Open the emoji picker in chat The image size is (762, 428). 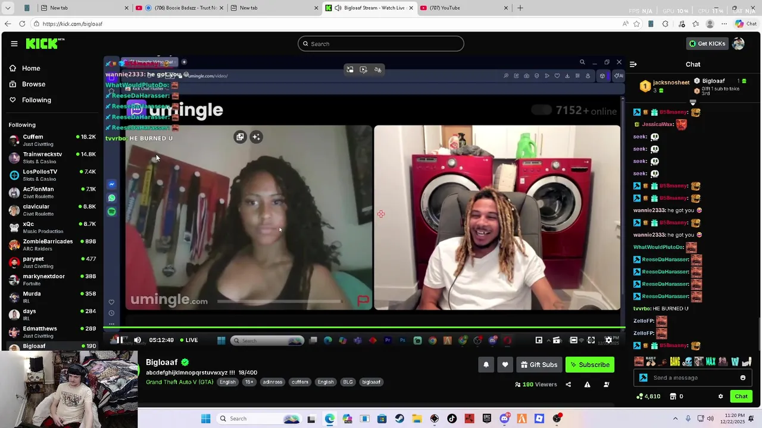point(742,377)
